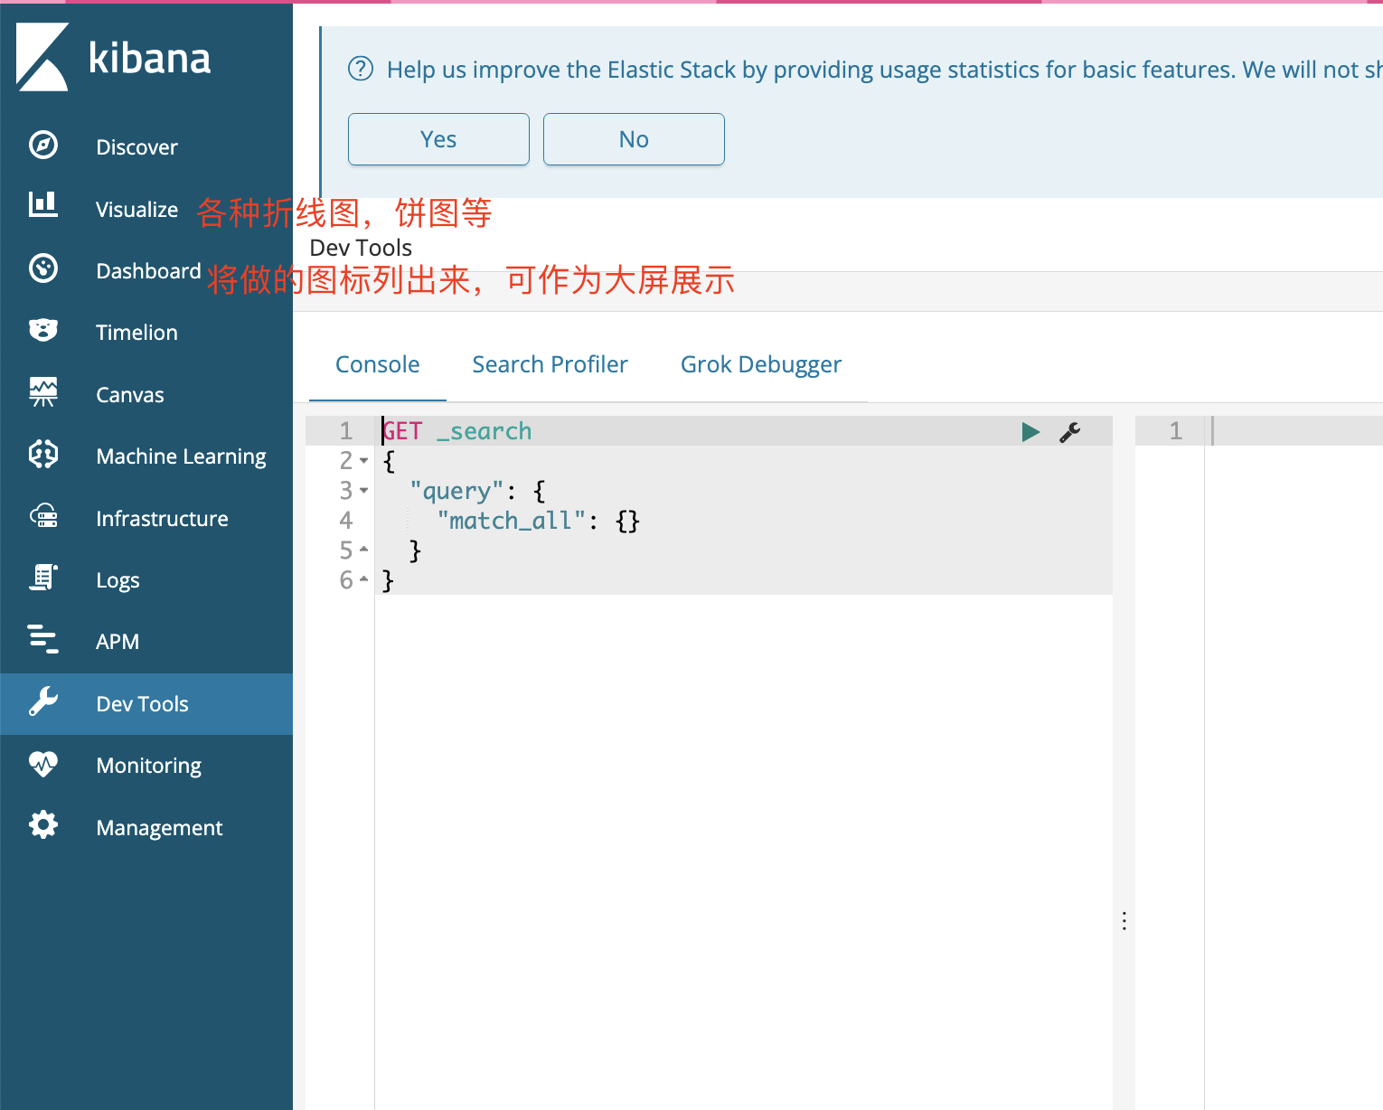
Task: Open Machine Learning sidebar icon
Action: 43,454
